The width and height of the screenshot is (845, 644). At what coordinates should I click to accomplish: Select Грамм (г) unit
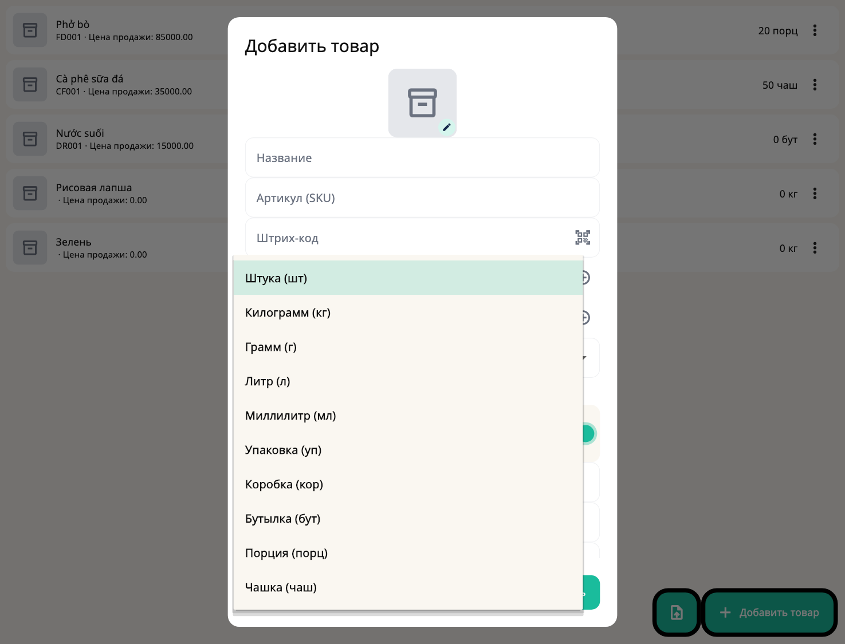(408, 346)
